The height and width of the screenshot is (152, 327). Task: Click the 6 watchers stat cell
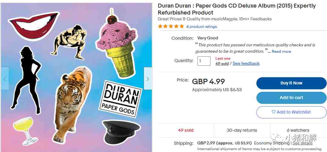pos(298,130)
